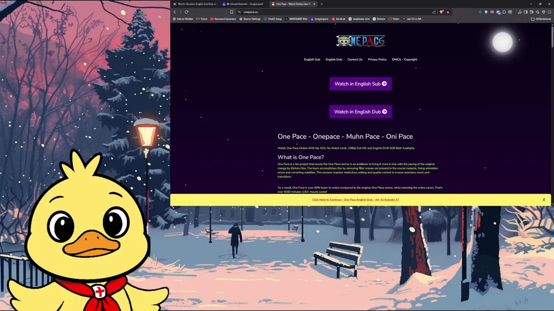Open the browser hamburger main menu

pyautogui.click(x=550, y=12)
